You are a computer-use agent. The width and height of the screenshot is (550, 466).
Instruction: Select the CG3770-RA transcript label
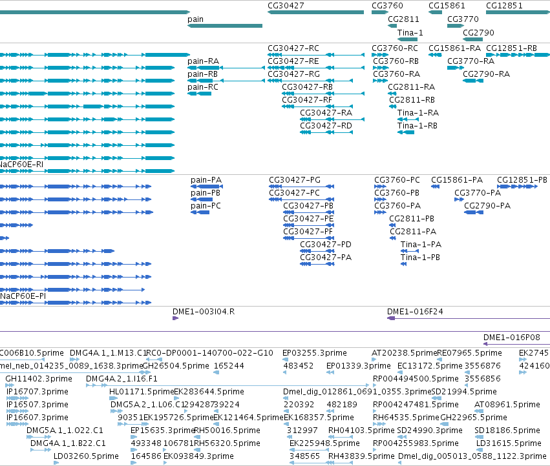471,61
